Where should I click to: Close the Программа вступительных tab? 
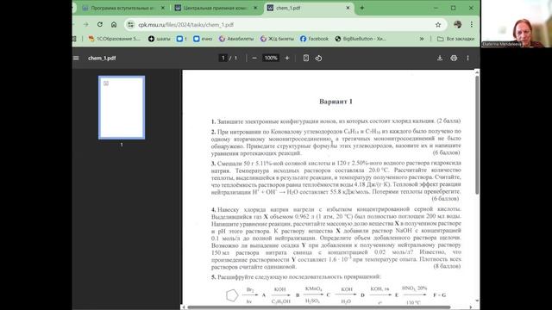[x=163, y=8]
